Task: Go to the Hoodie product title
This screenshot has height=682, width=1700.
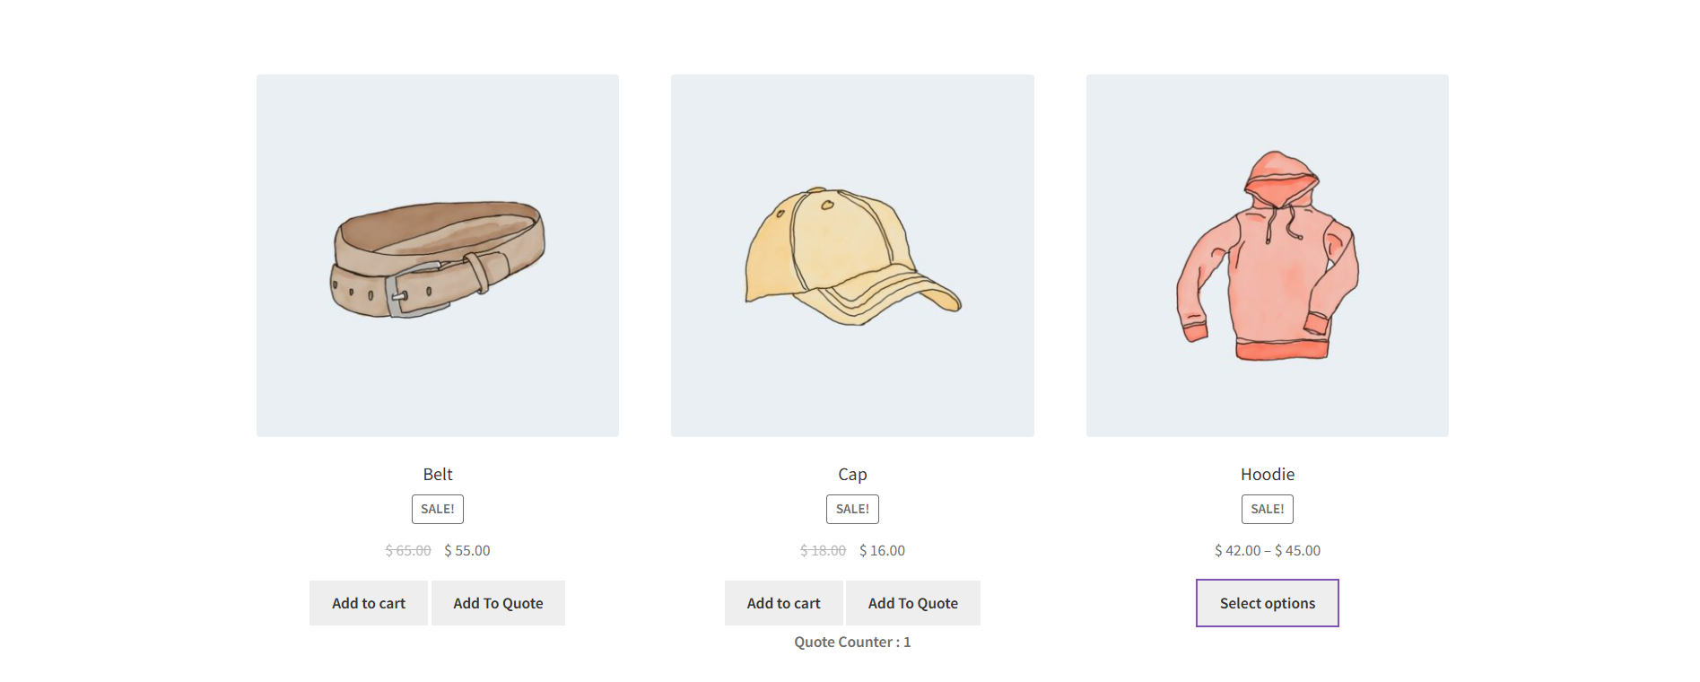Action: (1267, 474)
